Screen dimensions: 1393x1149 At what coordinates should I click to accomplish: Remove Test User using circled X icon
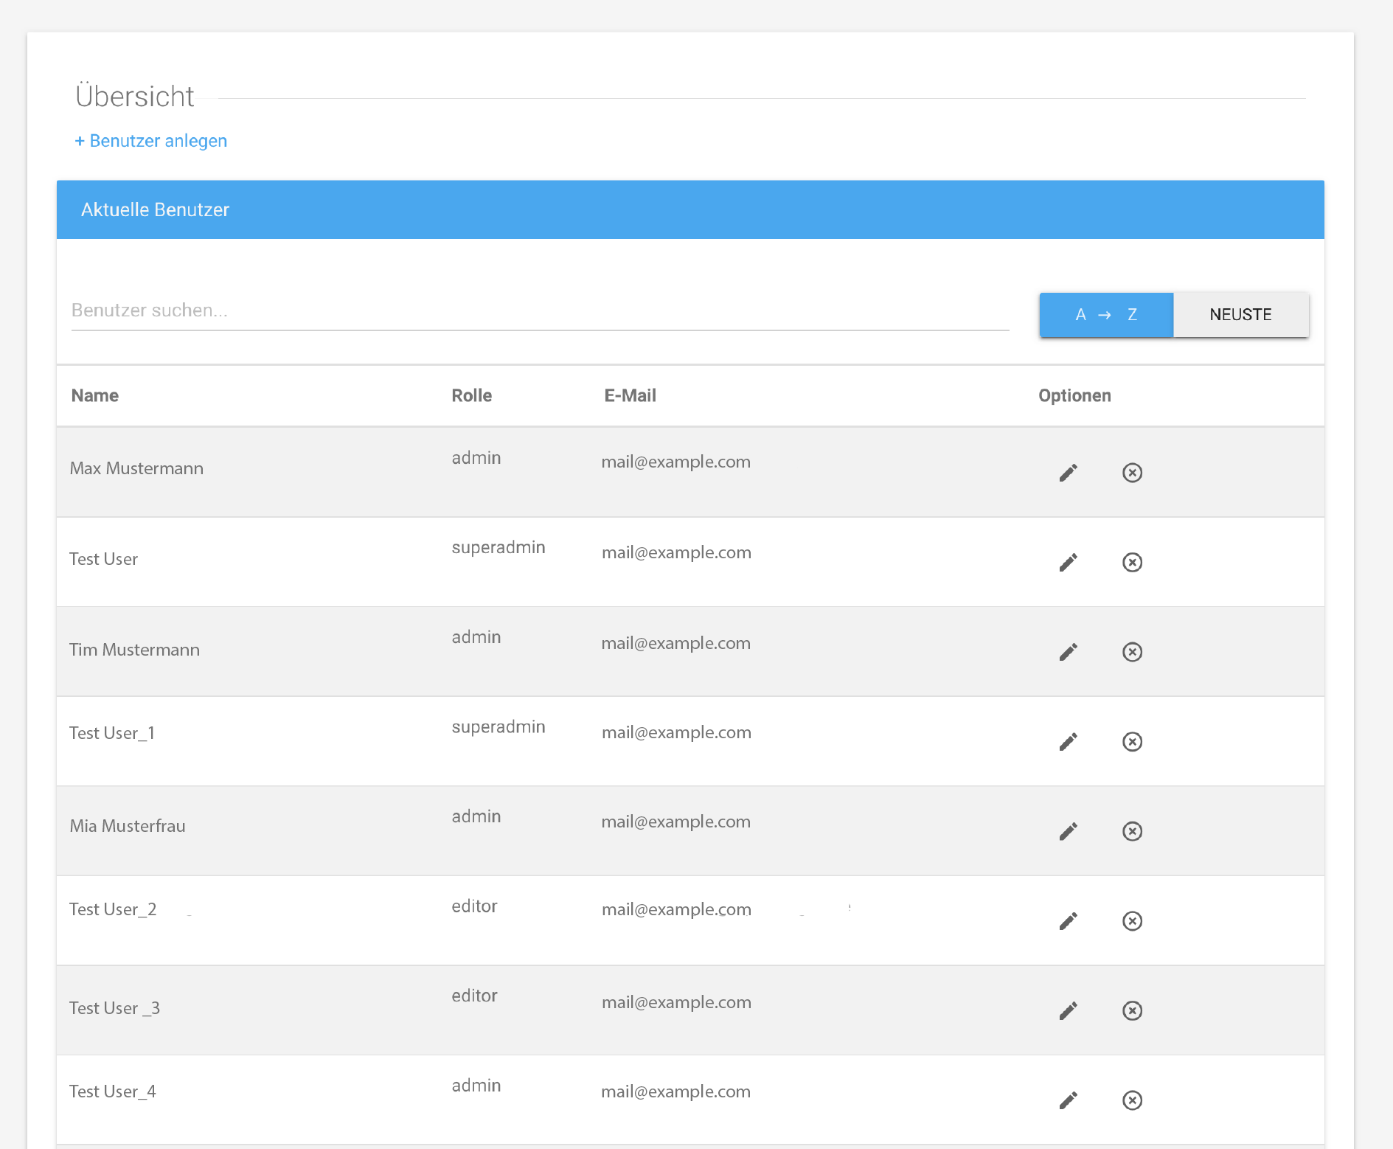pos(1132,563)
